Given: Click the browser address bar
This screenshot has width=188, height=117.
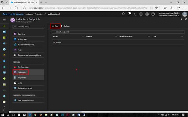Looking at the screenshot, I should [x=88, y=8].
